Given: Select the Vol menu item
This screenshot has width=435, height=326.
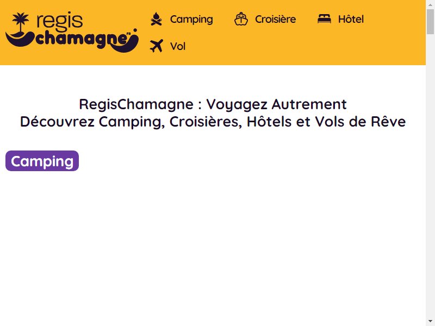Looking at the screenshot, I should click(x=178, y=46).
